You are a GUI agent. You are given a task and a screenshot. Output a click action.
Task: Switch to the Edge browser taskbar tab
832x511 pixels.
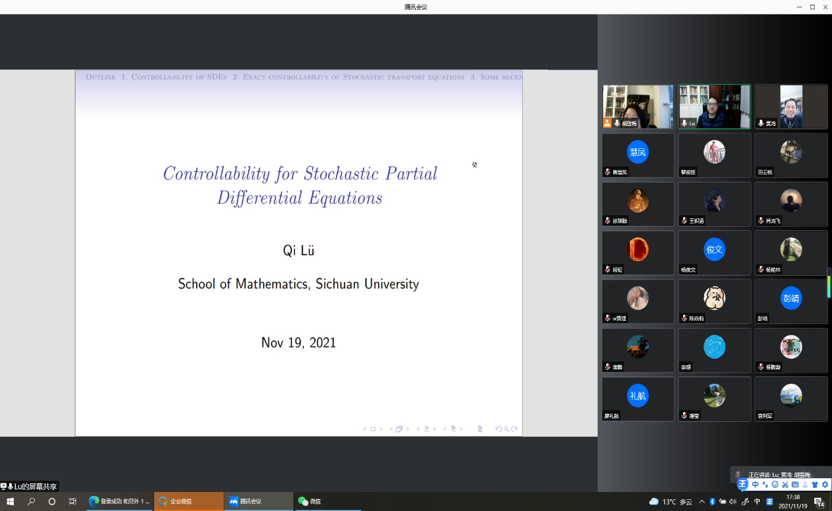coord(119,502)
